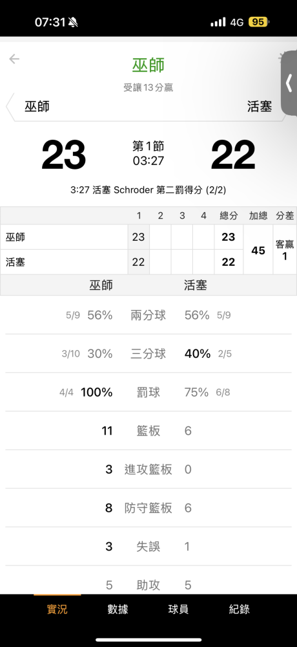Screen dimensions: 297x647
Task: Tap the 罰球 free throw stat row
Action: point(148,392)
